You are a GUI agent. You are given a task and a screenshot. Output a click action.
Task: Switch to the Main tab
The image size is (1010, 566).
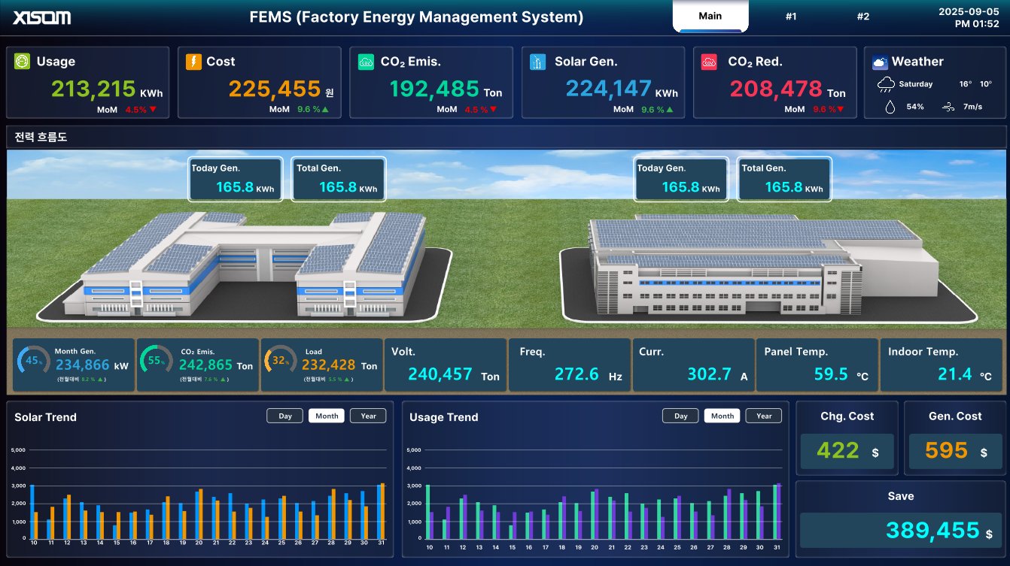coord(710,17)
